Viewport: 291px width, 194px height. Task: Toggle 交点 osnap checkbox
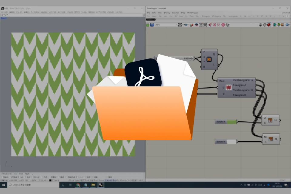click(42, 177)
